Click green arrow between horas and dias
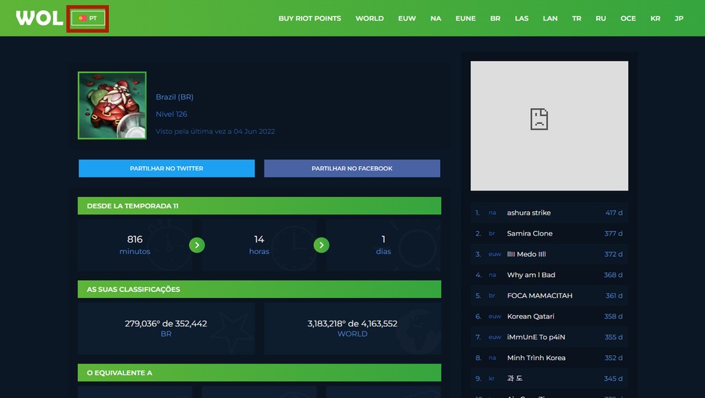 322,245
